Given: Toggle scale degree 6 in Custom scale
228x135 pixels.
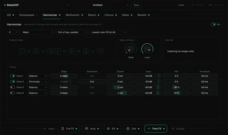Looking at the screenshot, I should (86, 51).
